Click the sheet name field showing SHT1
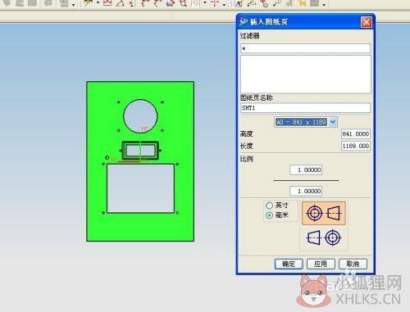The image size is (410, 312). [x=305, y=108]
